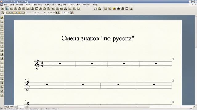Open the Help menu
This screenshot has width=197, height=110.
pyautogui.click(x=95, y=5)
